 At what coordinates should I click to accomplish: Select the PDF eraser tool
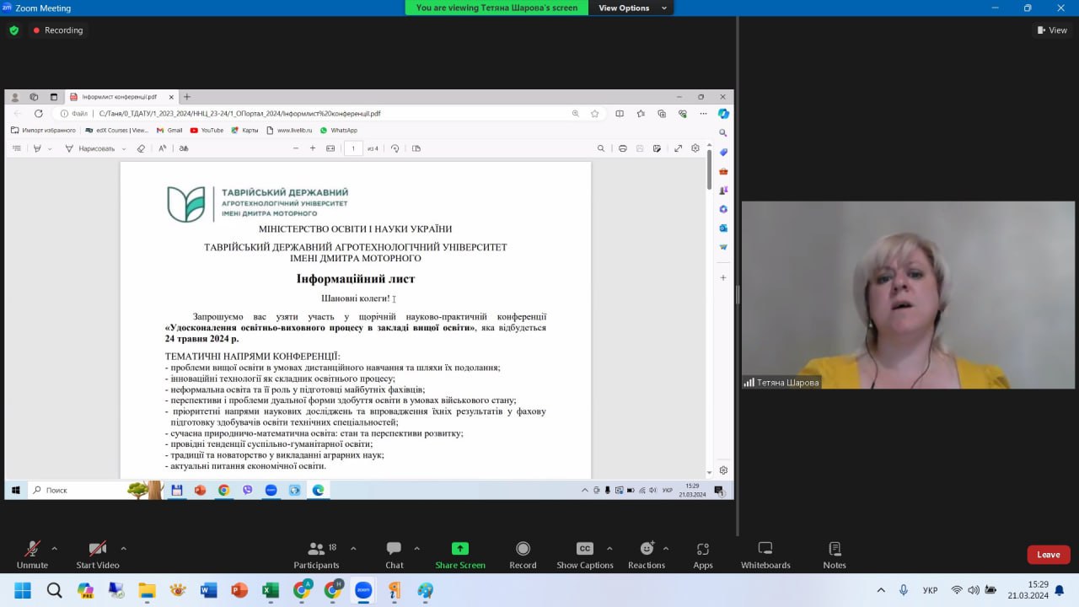(141, 148)
